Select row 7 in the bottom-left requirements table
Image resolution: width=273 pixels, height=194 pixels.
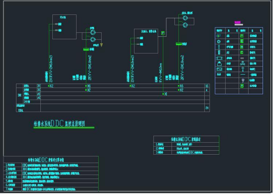[x=51, y=190]
